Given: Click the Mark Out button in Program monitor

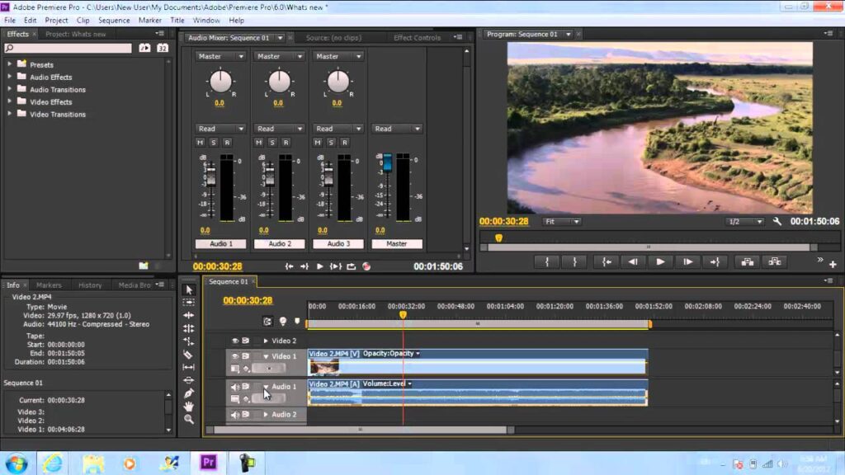Looking at the screenshot, I should tap(574, 261).
